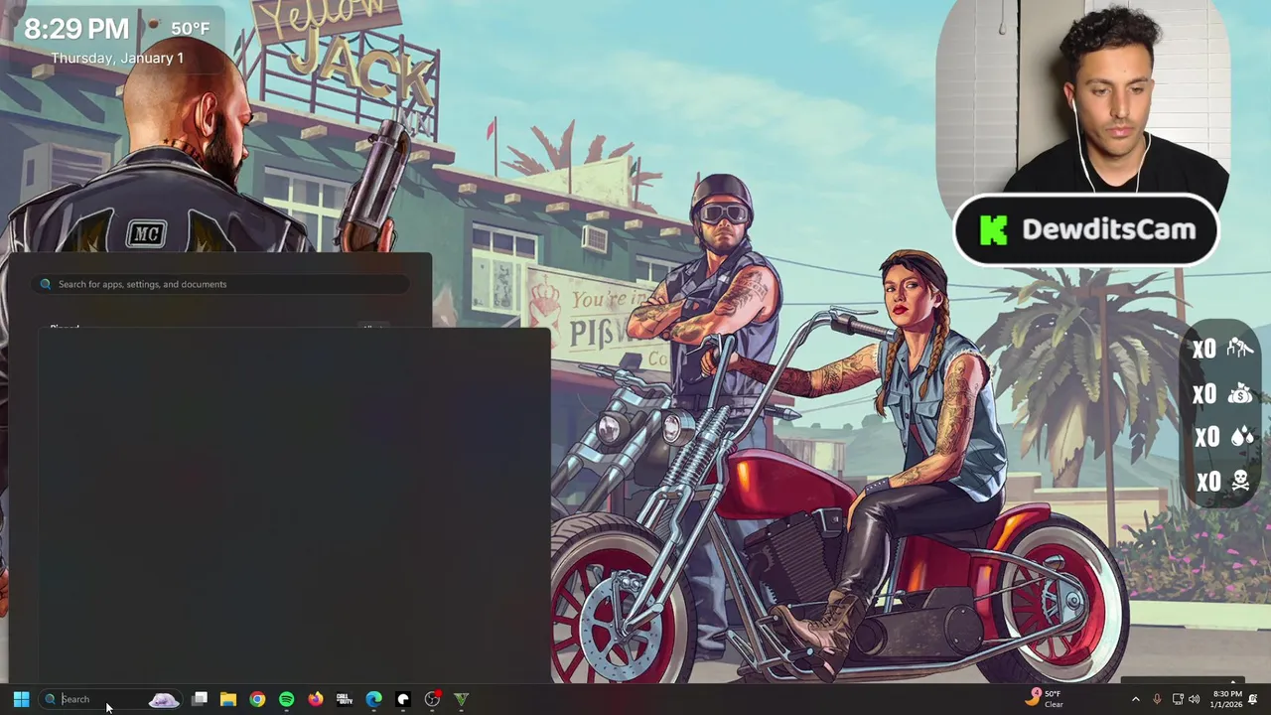Screen dimensions: 1271x715
Task: Click the 8:29 PM desktop clock widget
Action: (76, 29)
